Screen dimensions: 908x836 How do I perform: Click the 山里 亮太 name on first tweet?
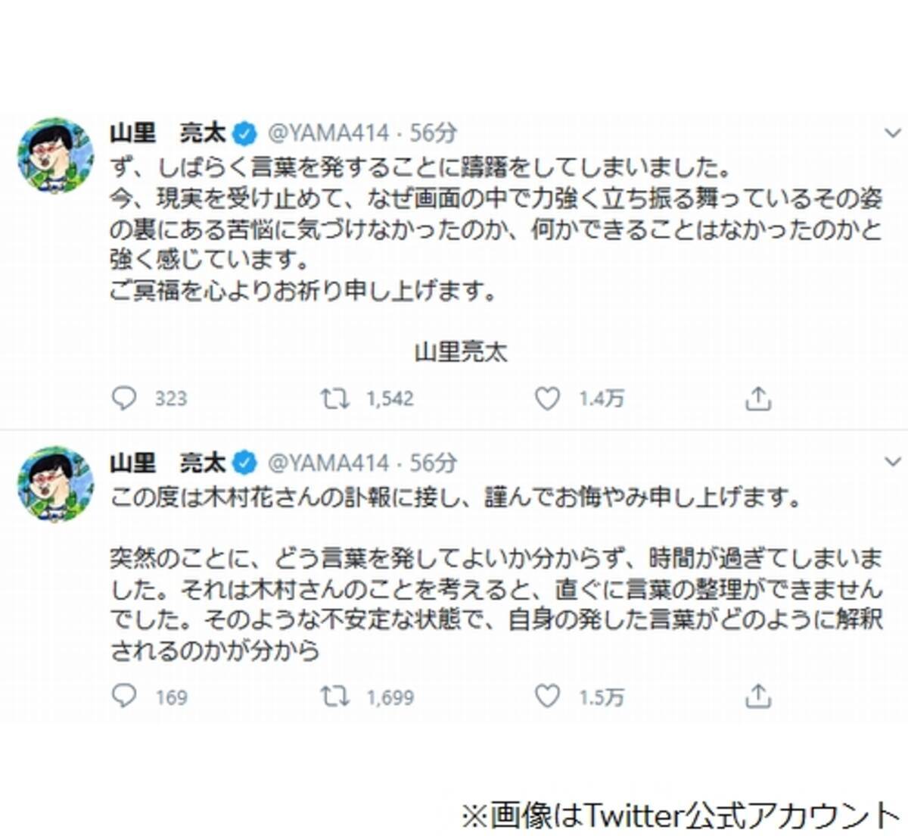click(x=168, y=133)
